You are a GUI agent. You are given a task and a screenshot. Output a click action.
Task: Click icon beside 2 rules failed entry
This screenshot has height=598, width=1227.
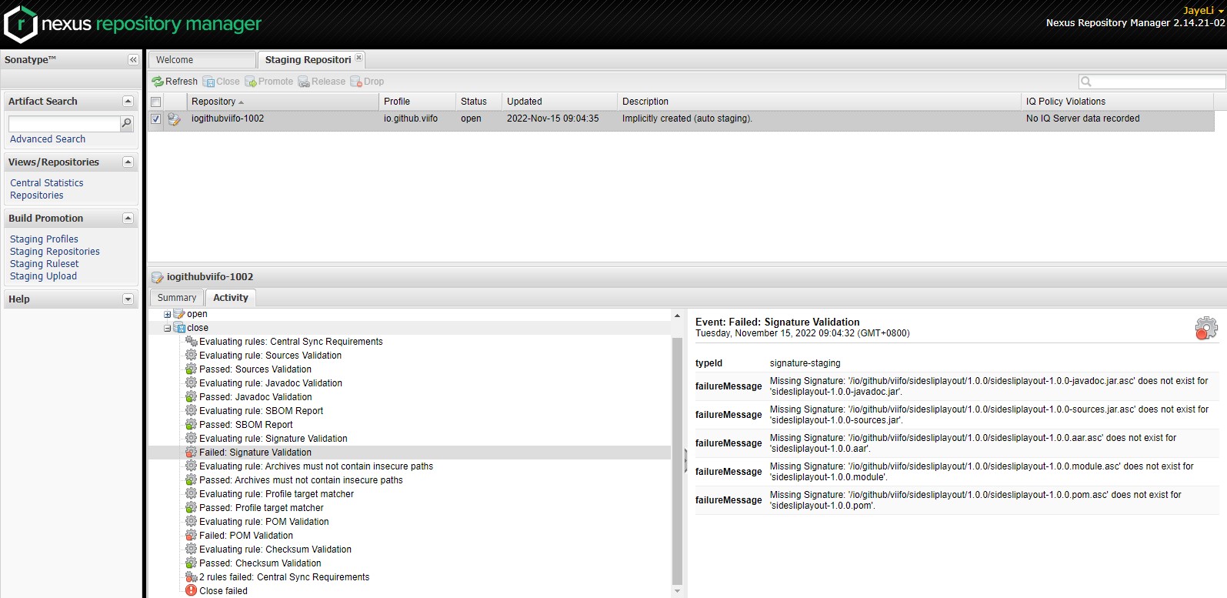tap(191, 577)
